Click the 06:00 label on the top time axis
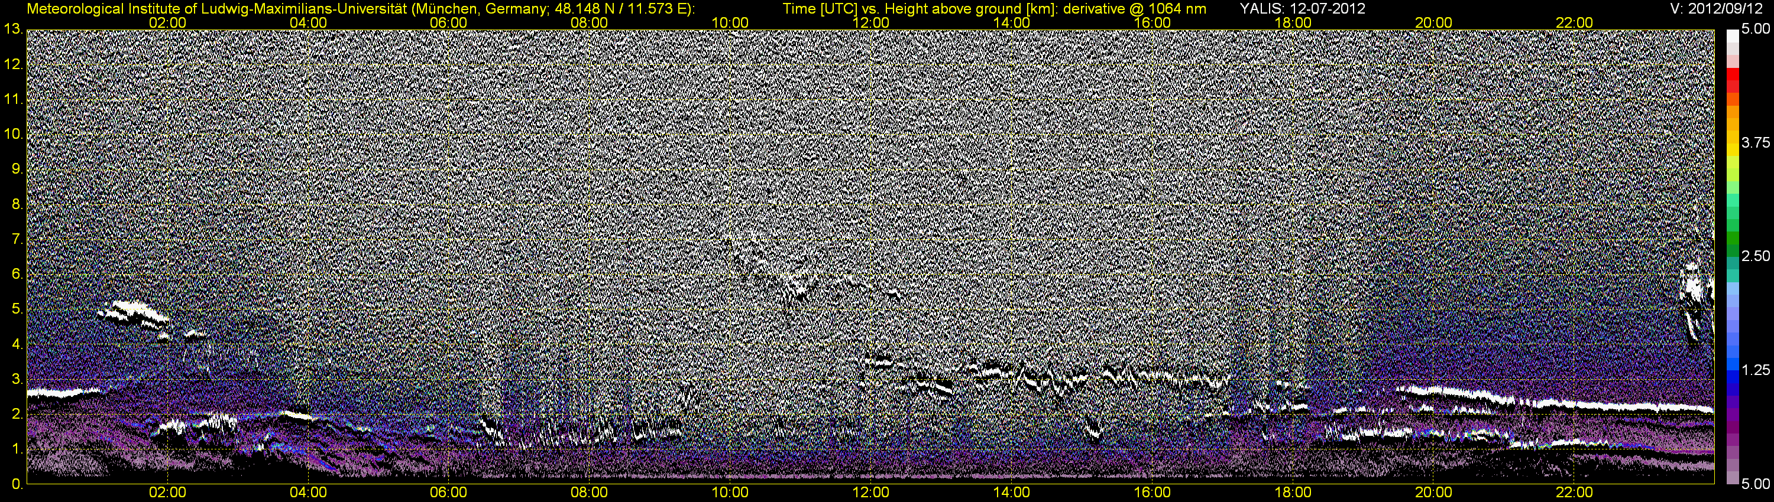The height and width of the screenshot is (502, 1774). point(448,22)
